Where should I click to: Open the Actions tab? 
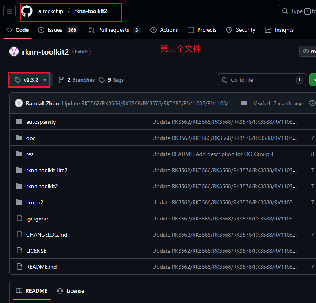pyautogui.click(x=164, y=30)
